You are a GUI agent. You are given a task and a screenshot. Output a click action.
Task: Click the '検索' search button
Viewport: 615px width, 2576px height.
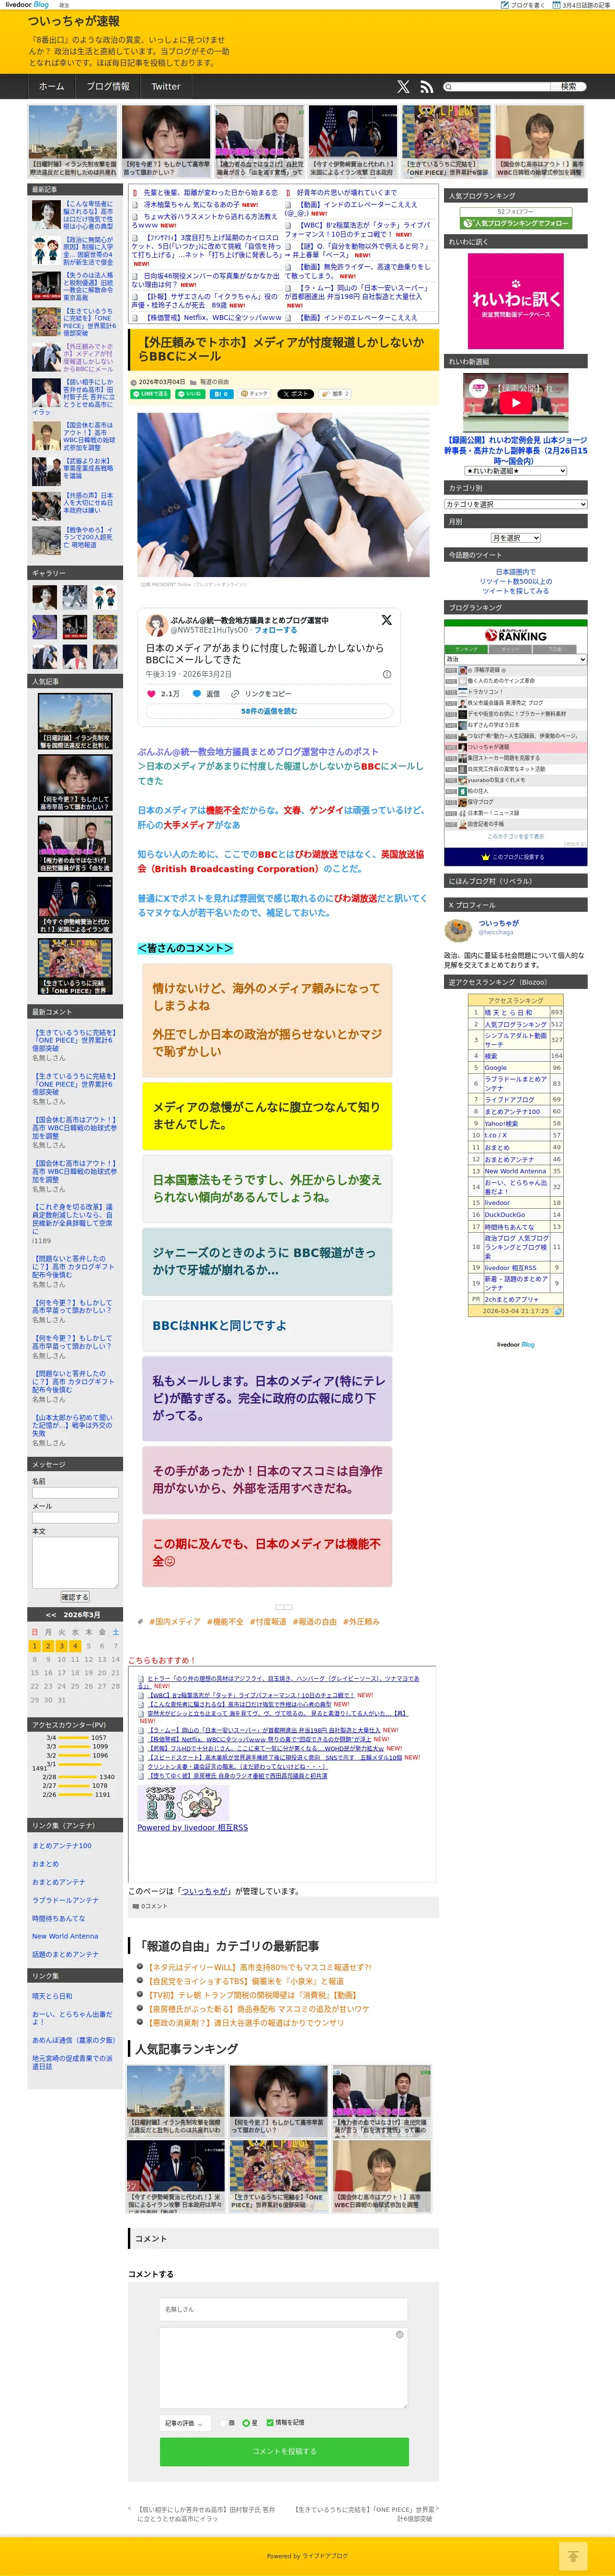pyautogui.click(x=568, y=87)
